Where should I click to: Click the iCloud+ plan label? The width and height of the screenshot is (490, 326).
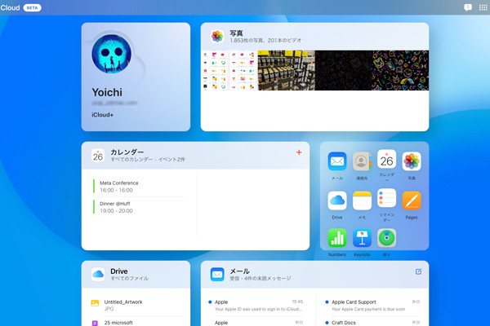tap(103, 115)
